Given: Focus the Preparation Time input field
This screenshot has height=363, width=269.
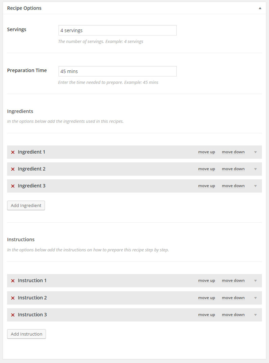Looking at the screenshot, I should (x=118, y=71).
